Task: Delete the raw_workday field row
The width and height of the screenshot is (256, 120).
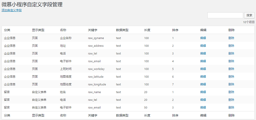Action: tap(231, 69)
